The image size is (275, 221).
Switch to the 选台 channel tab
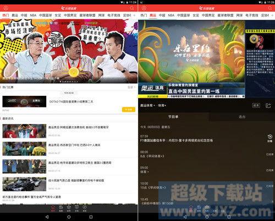click(x=242, y=117)
